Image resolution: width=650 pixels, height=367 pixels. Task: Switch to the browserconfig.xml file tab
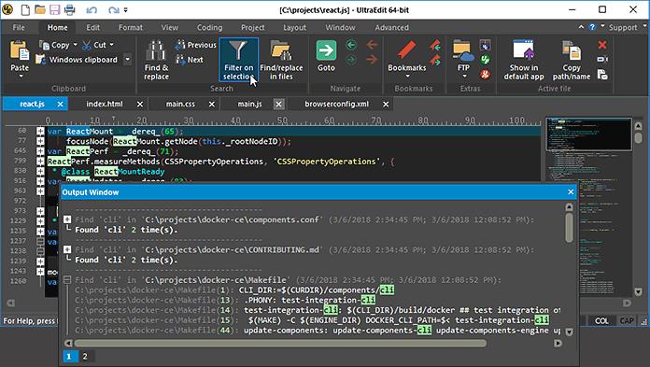coord(336,104)
